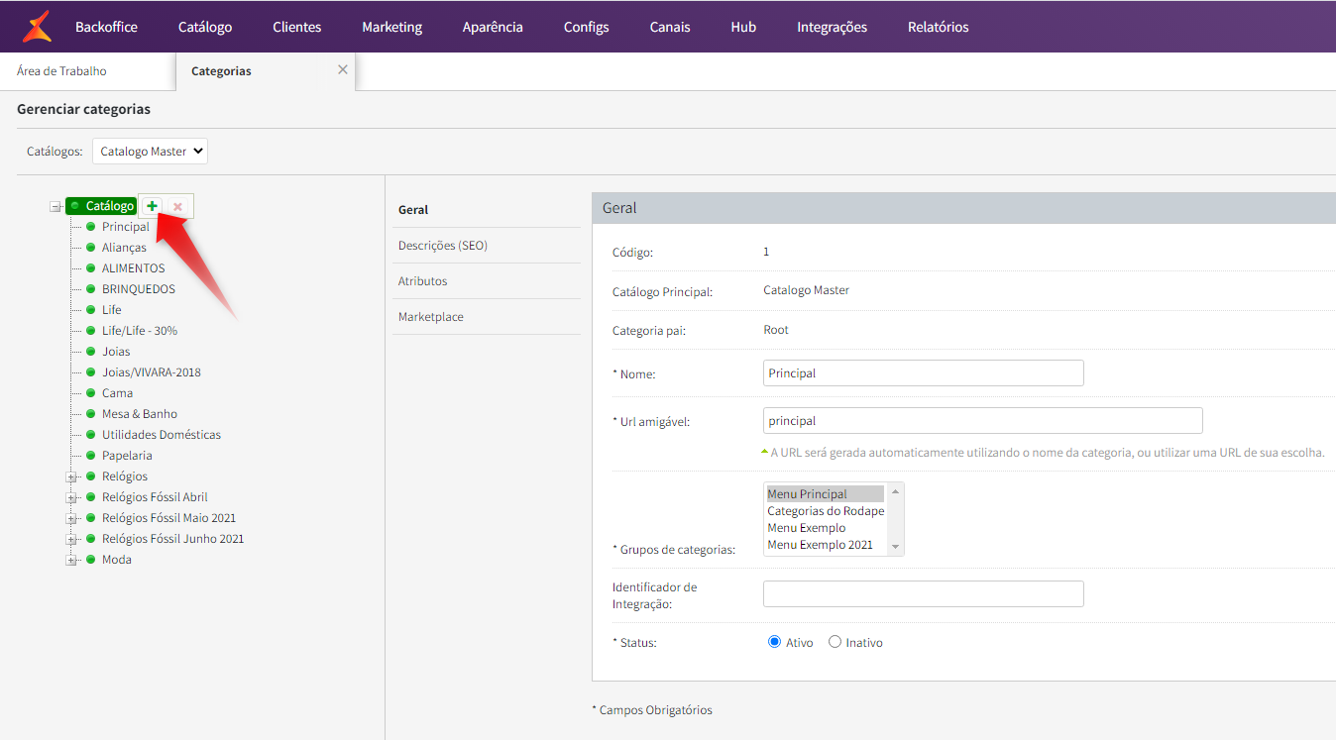Select the BRINQUEDOS category
Viewport: 1336px width, 740px height.
click(x=139, y=289)
